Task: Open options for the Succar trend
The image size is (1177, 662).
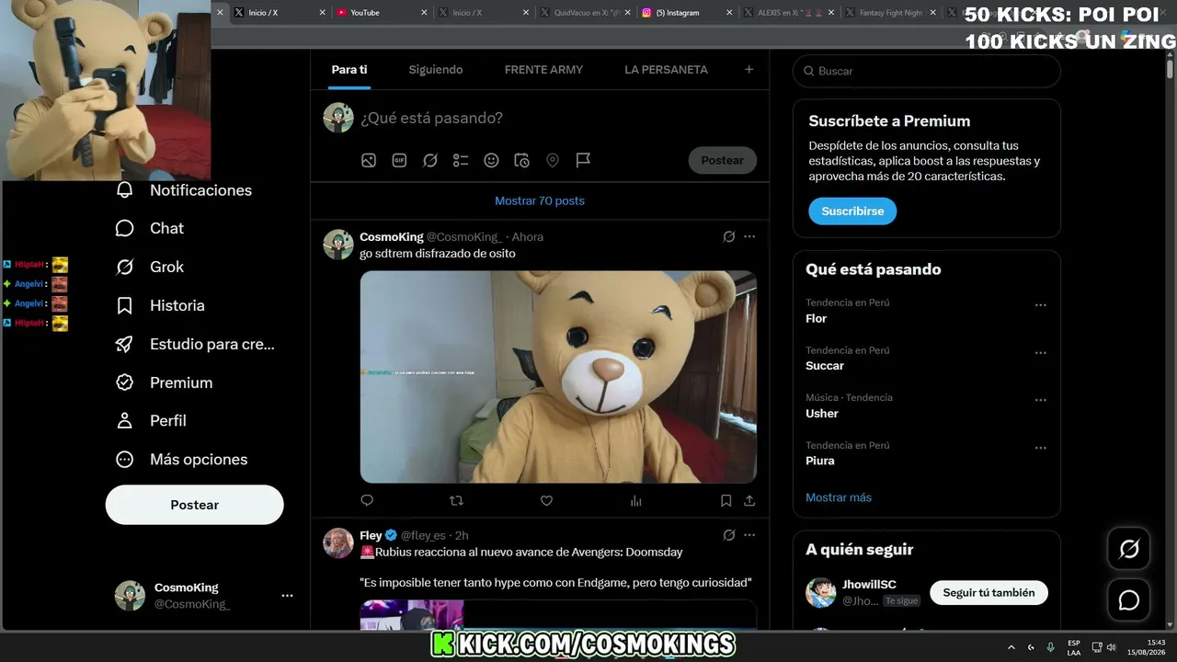Action: click(1040, 353)
